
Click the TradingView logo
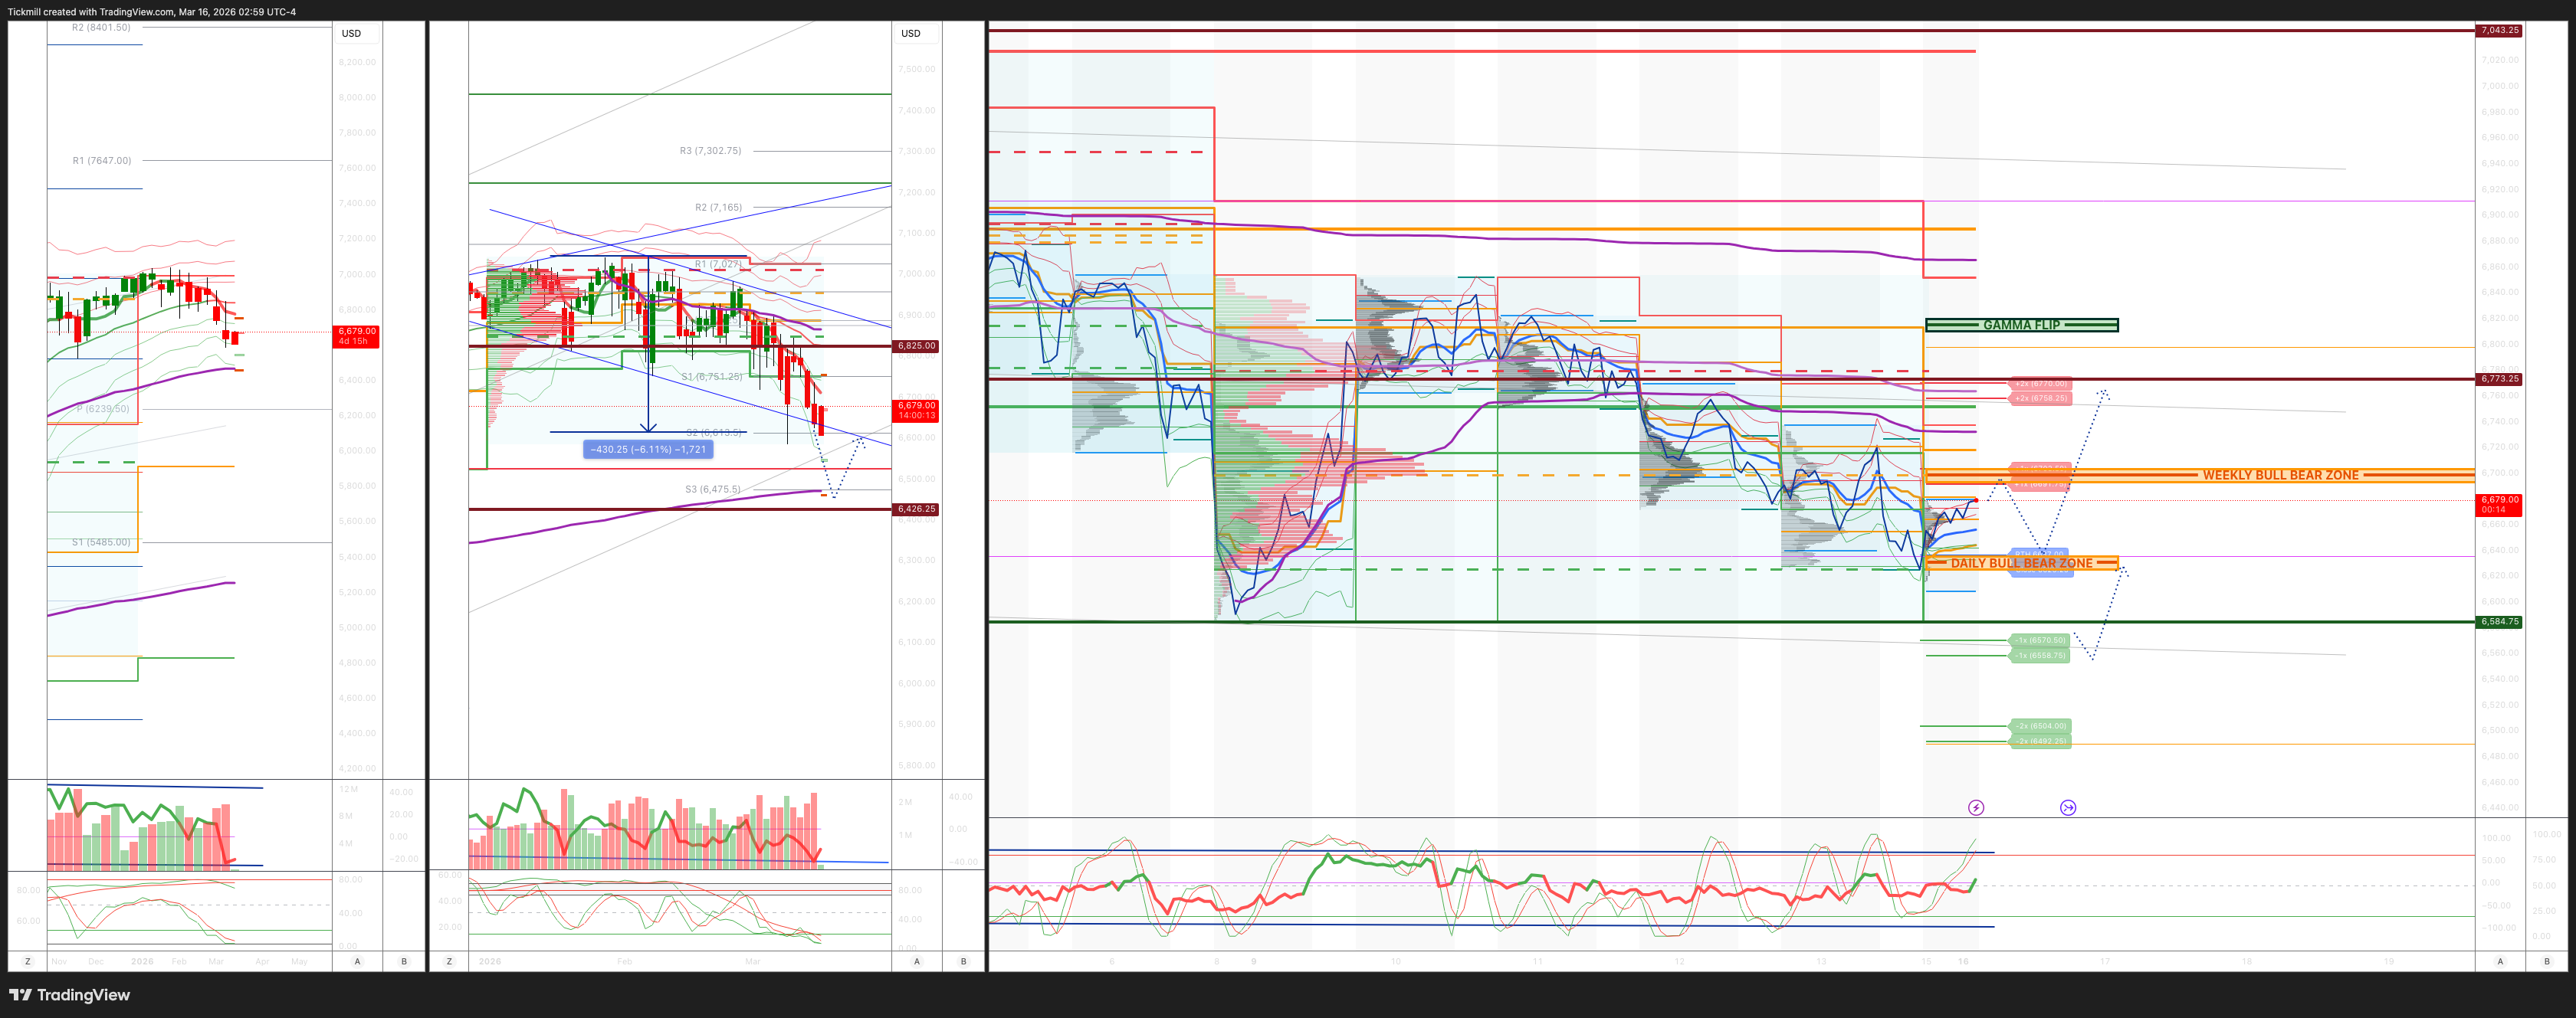click(x=70, y=995)
